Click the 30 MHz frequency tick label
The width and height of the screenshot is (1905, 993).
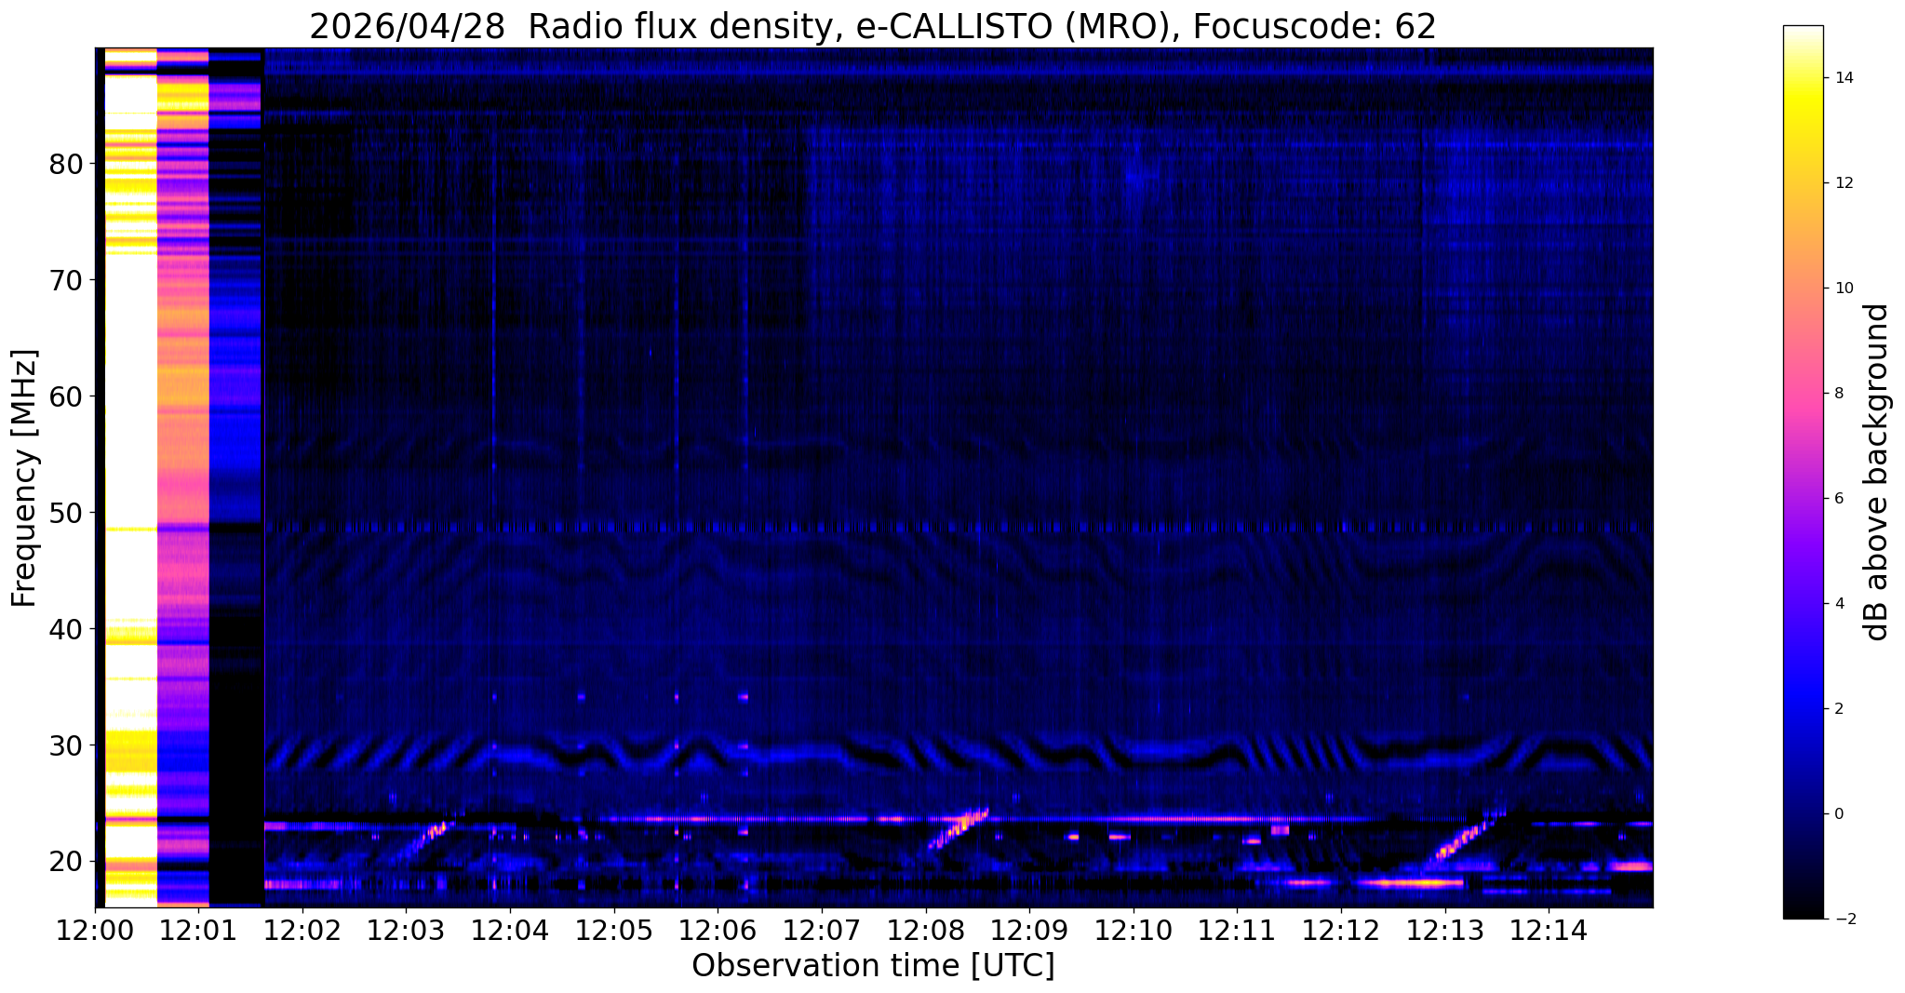pyautogui.click(x=65, y=745)
